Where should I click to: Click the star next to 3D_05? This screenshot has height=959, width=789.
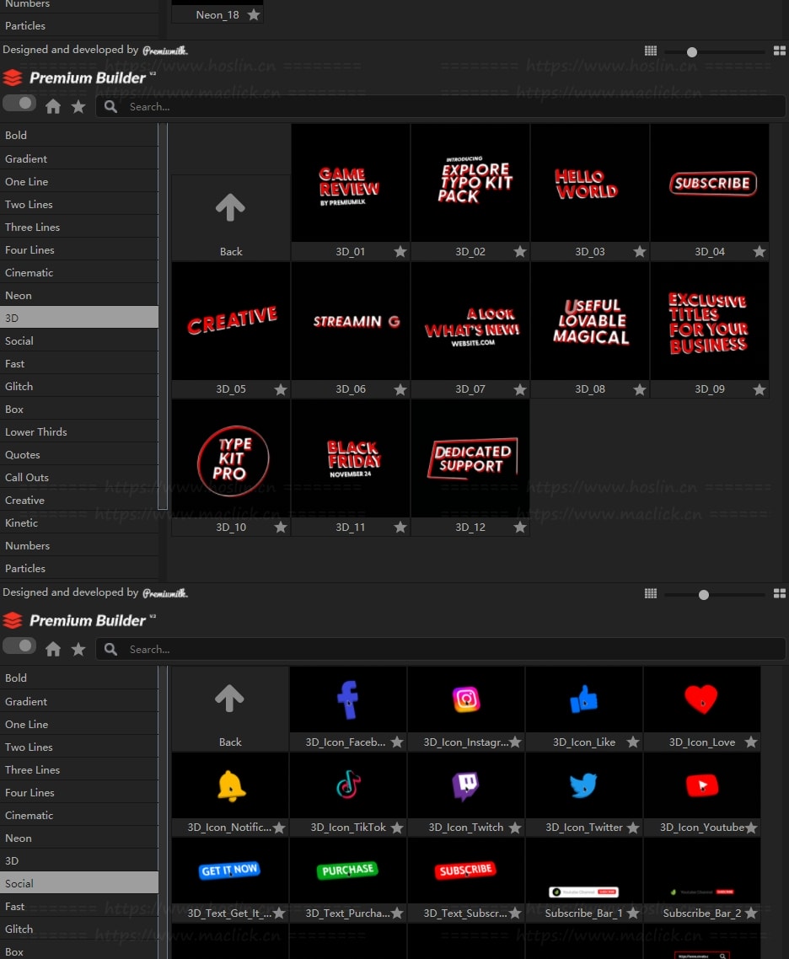pyautogui.click(x=280, y=389)
